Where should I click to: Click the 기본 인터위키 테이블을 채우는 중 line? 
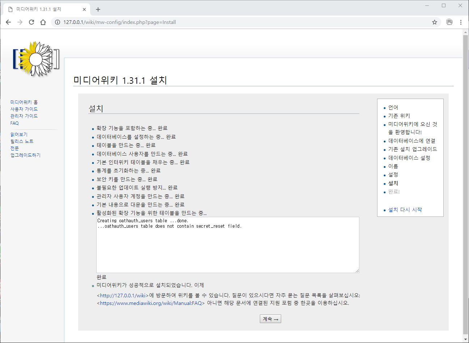pyautogui.click(x=143, y=162)
